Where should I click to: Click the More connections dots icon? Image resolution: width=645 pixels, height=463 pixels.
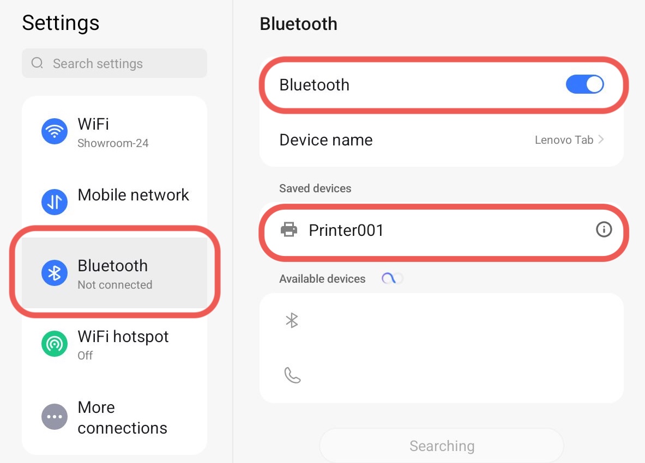pyautogui.click(x=55, y=417)
